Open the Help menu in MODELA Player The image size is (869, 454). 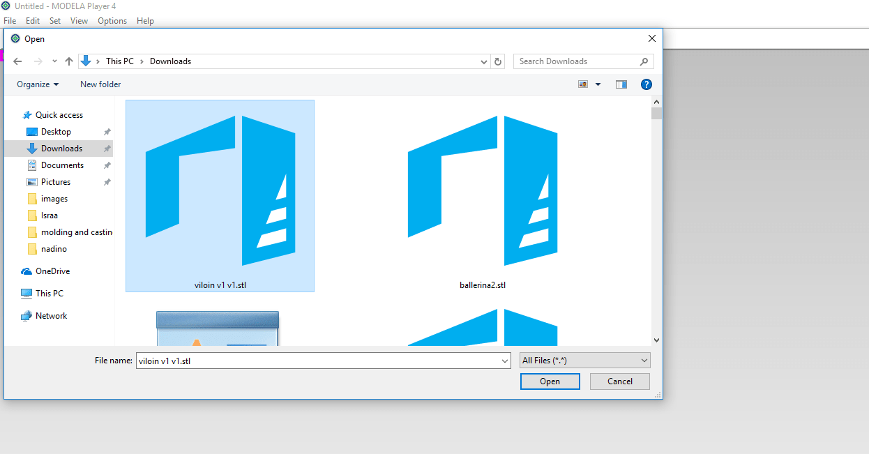point(145,21)
